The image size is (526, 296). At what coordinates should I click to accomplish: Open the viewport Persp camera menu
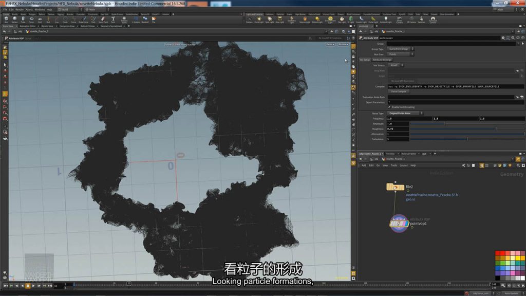(x=330, y=44)
